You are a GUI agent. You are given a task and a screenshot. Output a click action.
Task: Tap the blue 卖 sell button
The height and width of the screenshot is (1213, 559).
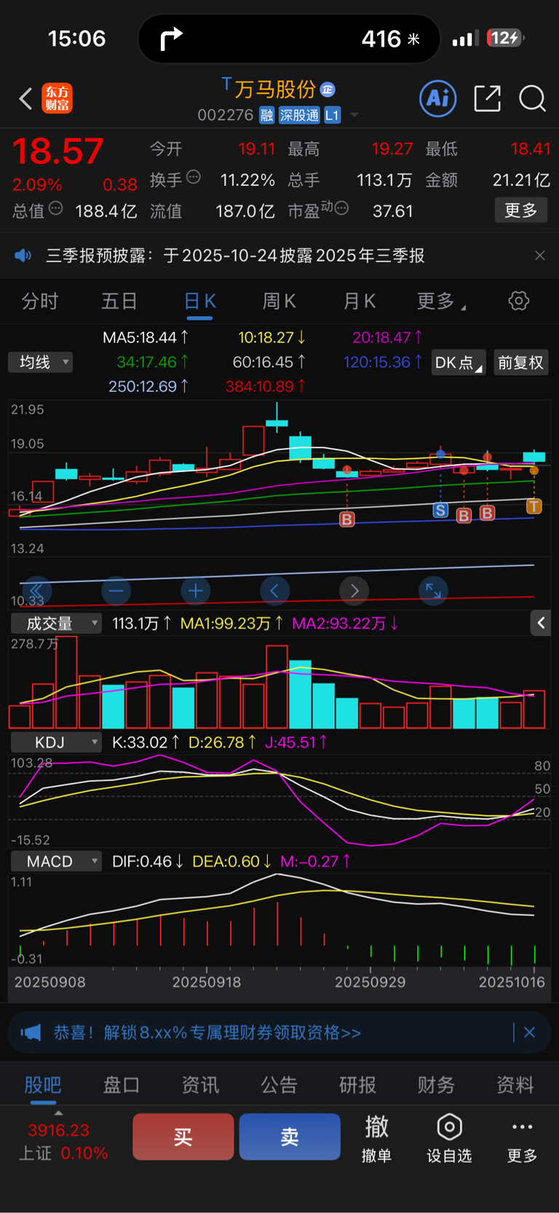click(290, 1137)
